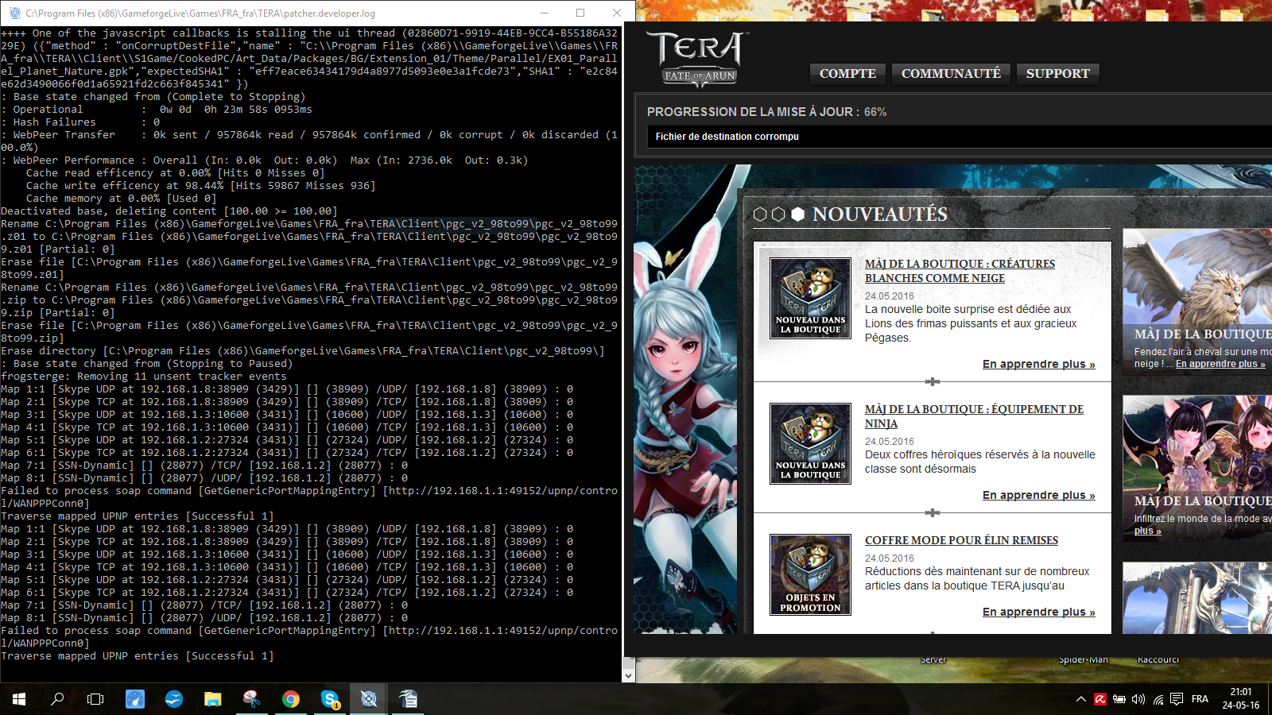Click 'En apprendre plus' under Coffre Mode article

click(x=1038, y=612)
